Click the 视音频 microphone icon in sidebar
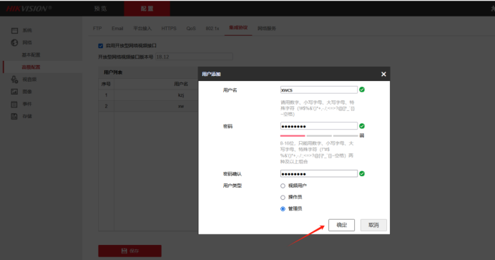This screenshot has width=495, height=260. [x=14, y=80]
